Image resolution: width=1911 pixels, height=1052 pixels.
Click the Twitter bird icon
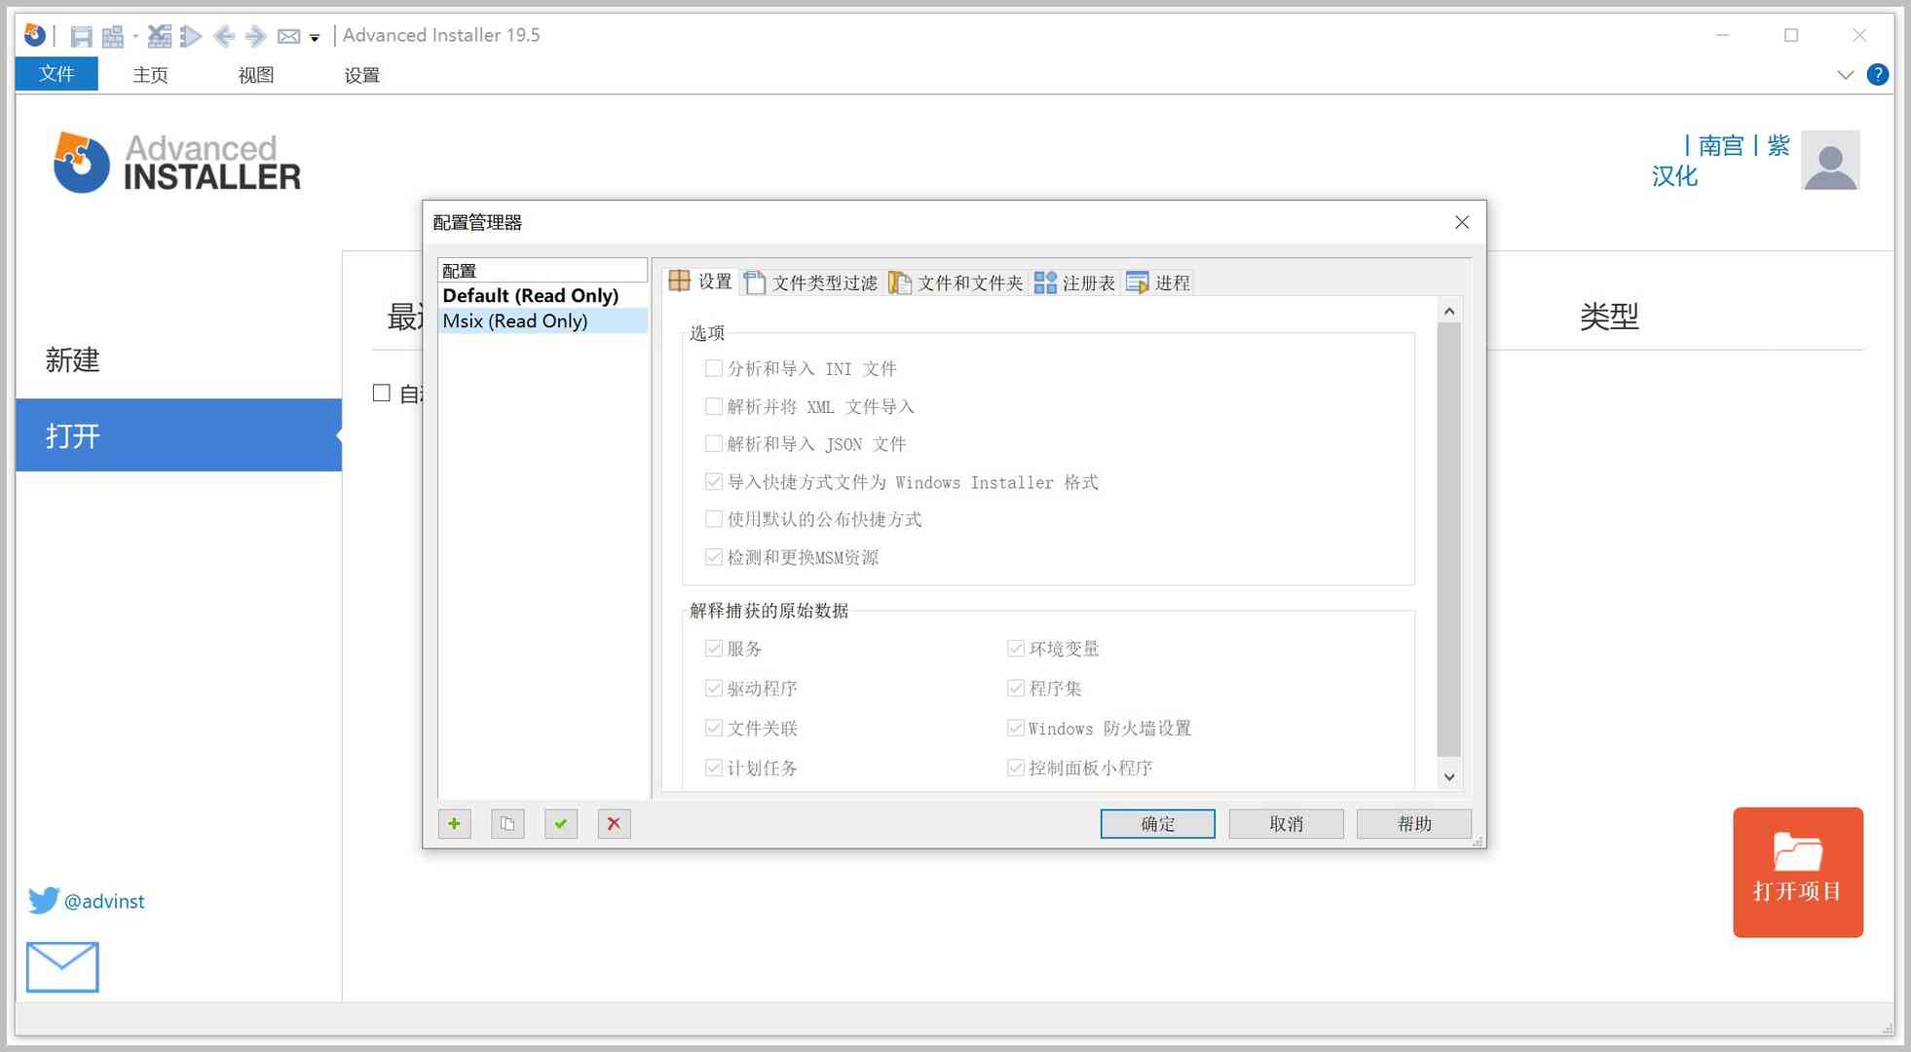pyautogui.click(x=43, y=901)
